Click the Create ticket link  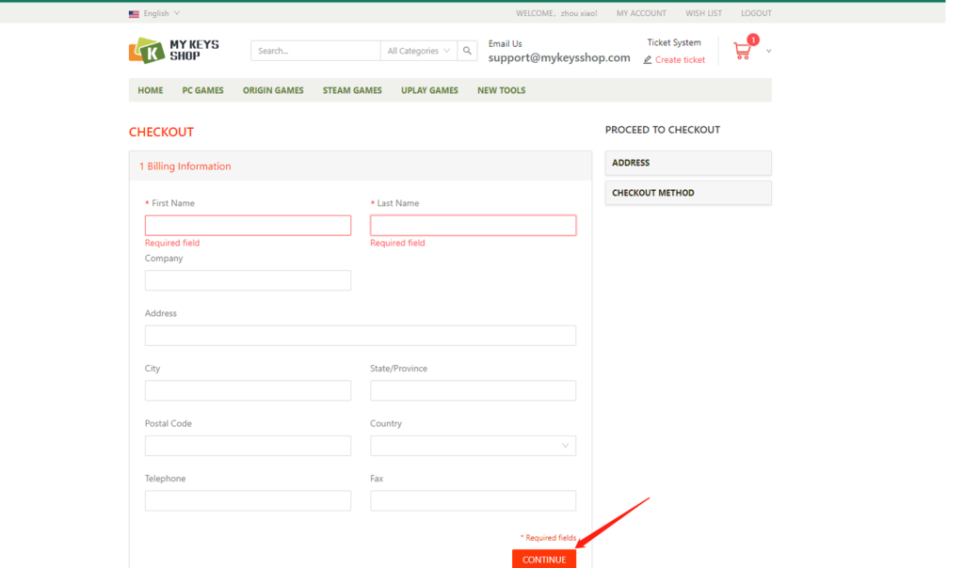(680, 59)
